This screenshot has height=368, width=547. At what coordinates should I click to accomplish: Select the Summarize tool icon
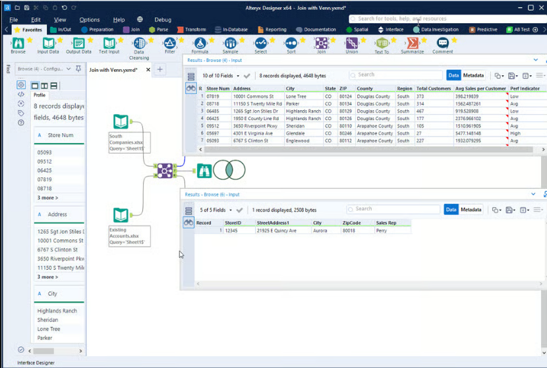coord(413,44)
